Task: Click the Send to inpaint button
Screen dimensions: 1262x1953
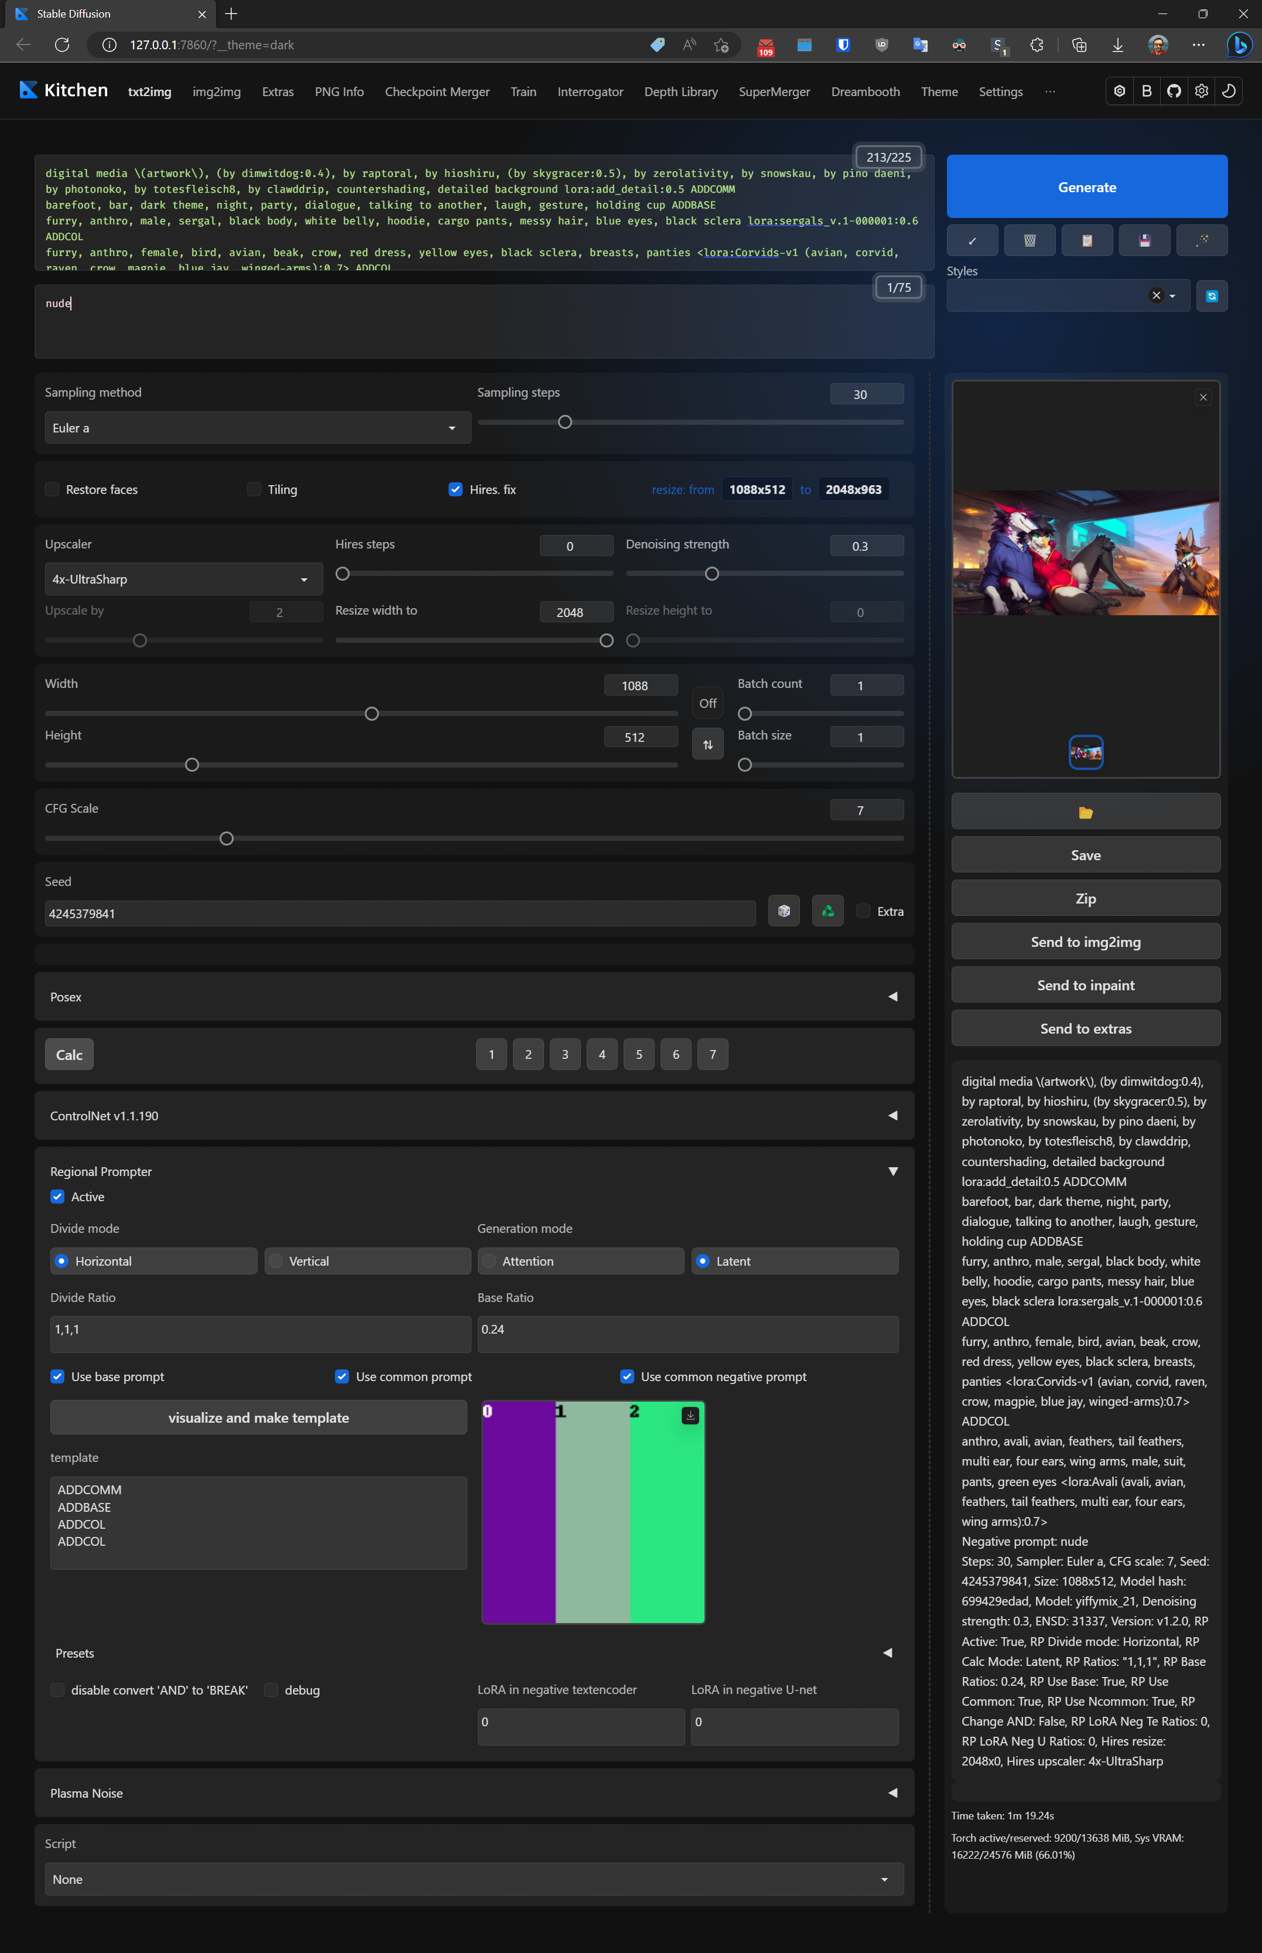Action: 1085,984
